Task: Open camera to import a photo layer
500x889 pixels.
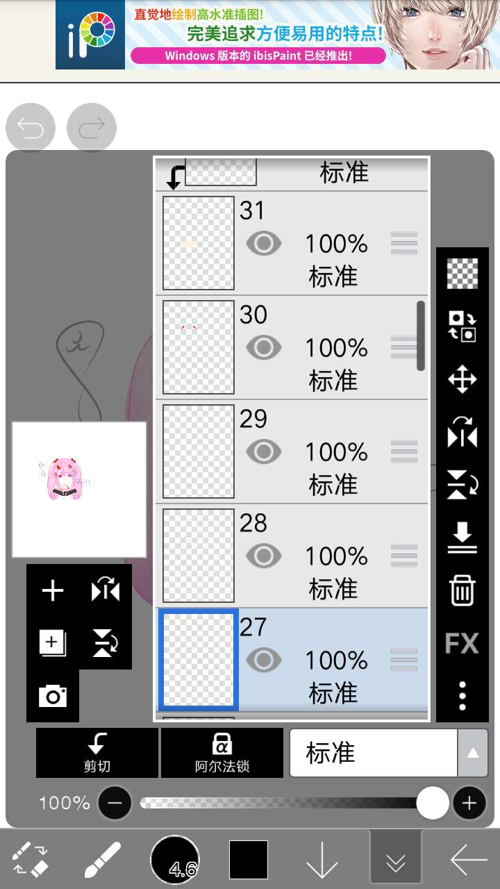Action: pos(53,696)
